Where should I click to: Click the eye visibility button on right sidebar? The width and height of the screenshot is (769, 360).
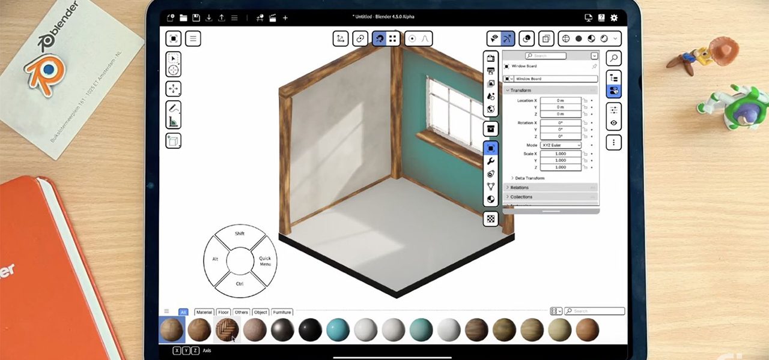(x=613, y=123)
